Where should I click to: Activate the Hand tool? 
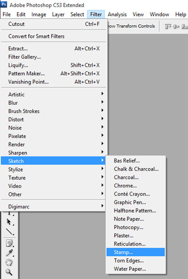pyautogui.click(x=9, y=262)
